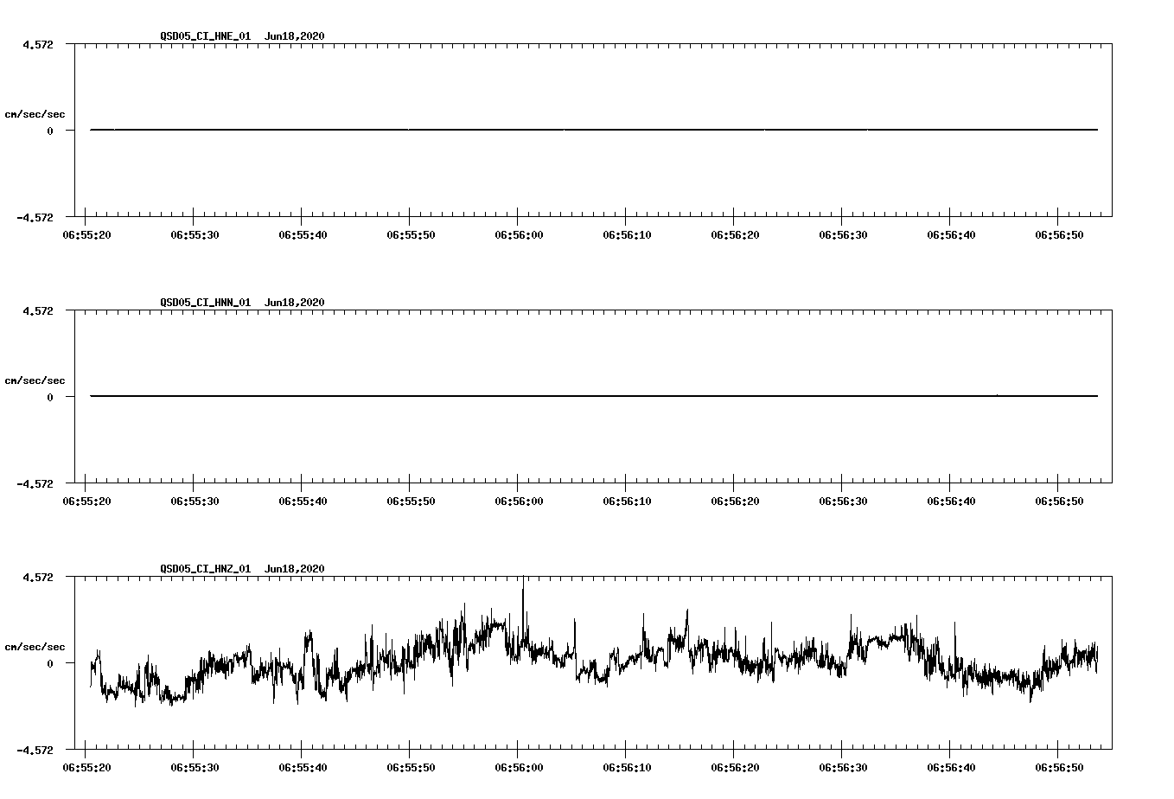1174x799 pixels.
Task: Click the 06:55:30 time label on HNN plot
Action: (x=194, y=502)
